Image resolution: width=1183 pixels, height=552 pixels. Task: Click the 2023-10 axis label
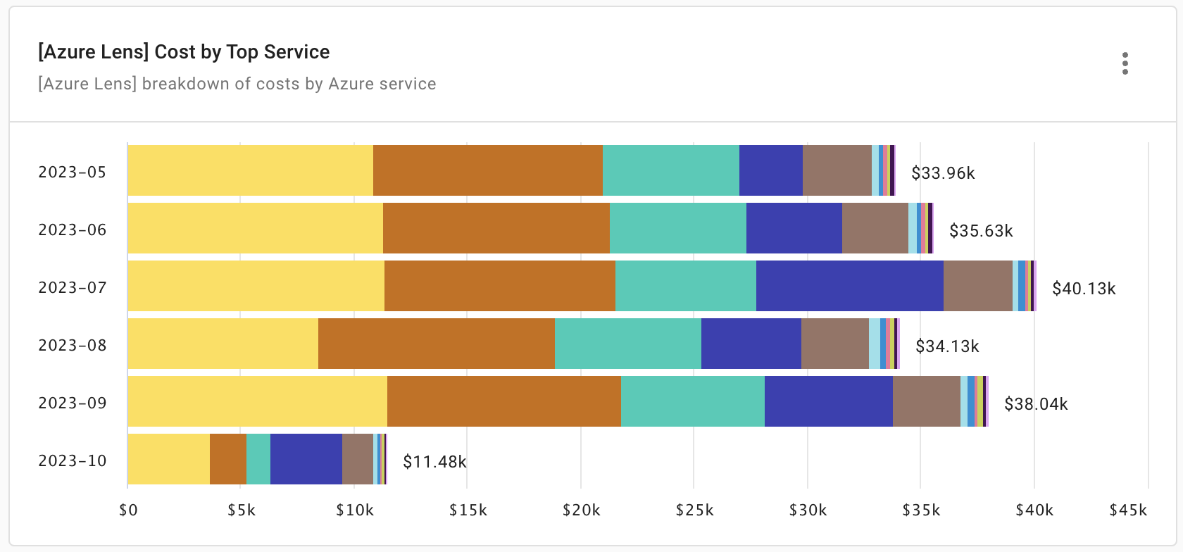click(71, 460)
